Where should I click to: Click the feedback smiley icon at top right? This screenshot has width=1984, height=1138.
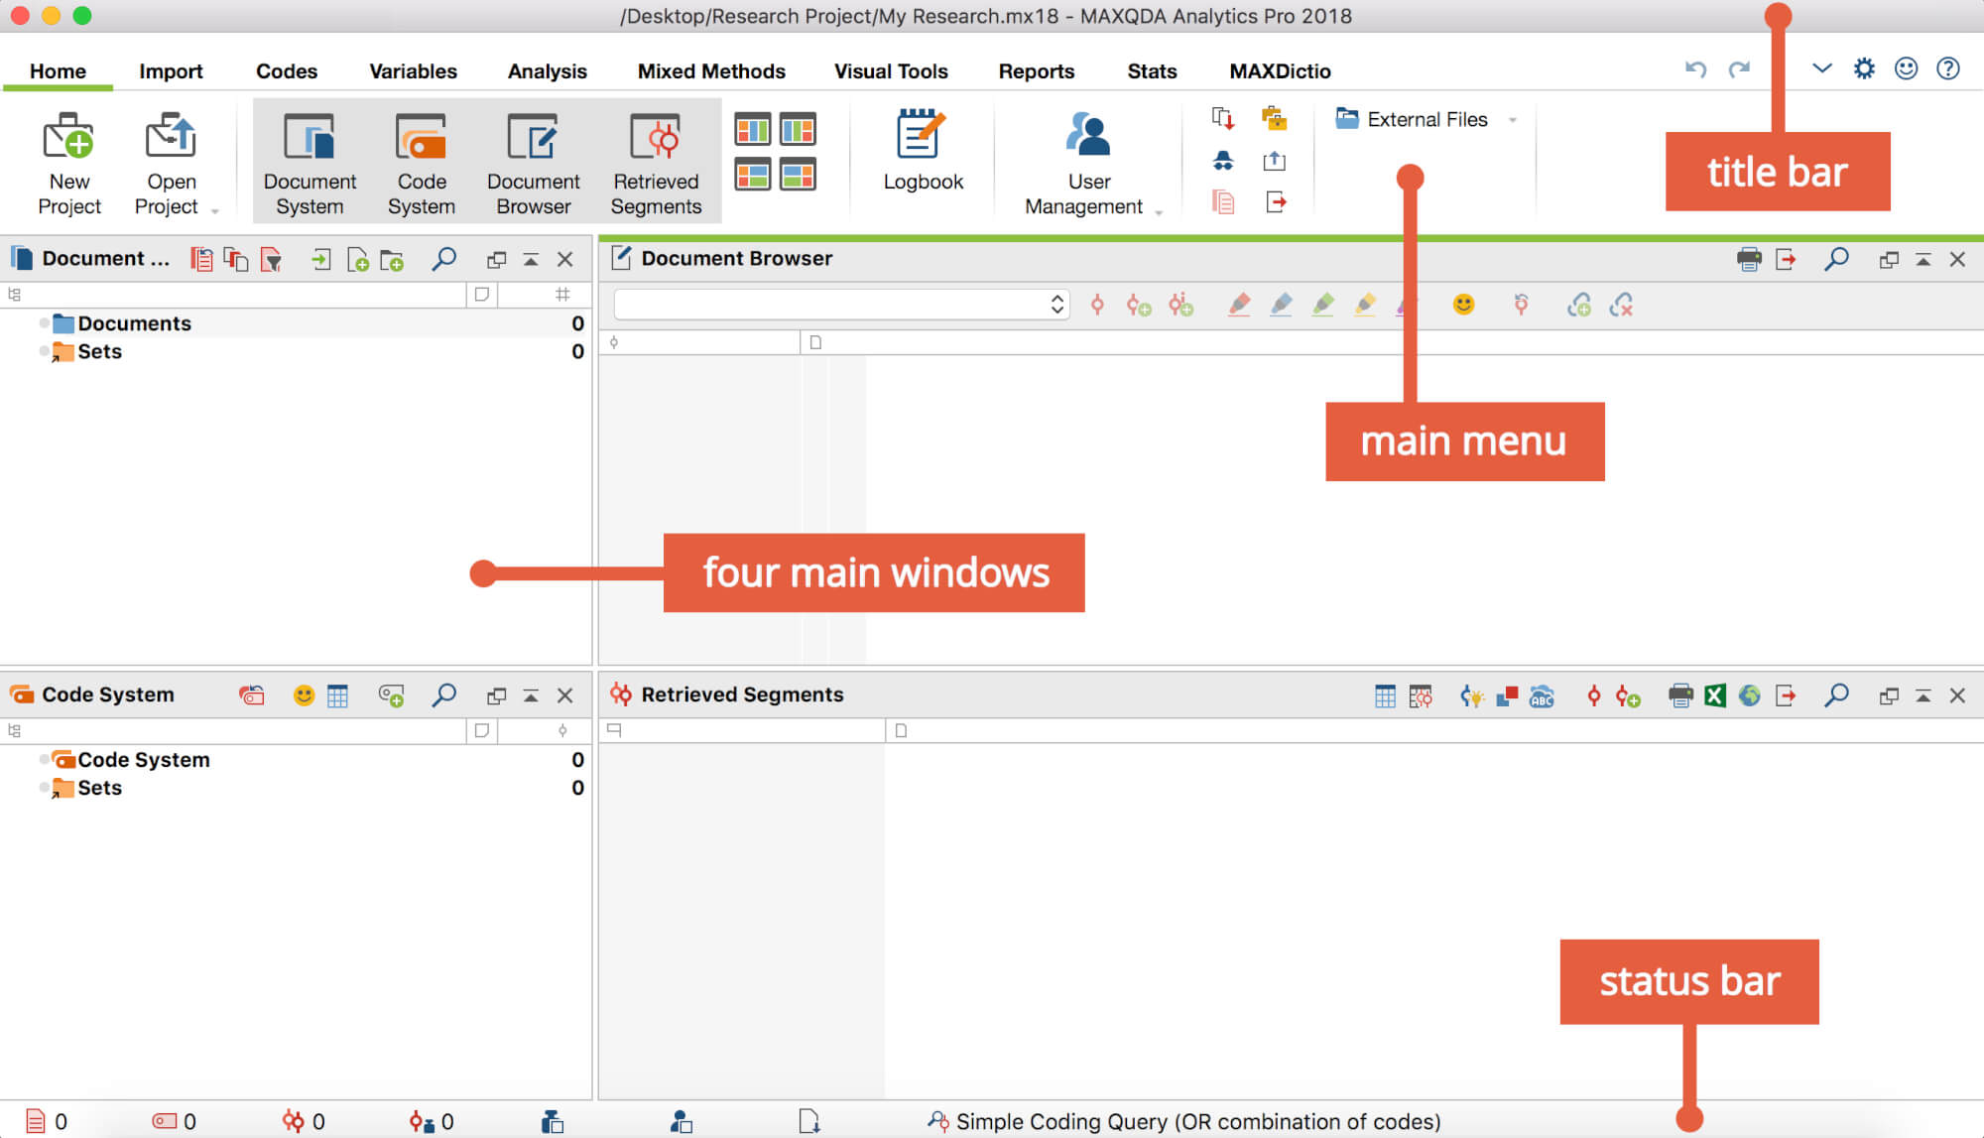(1906, 68)
